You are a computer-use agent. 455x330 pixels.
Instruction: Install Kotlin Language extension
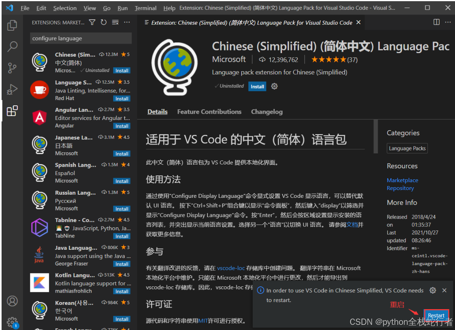[121, 291]
